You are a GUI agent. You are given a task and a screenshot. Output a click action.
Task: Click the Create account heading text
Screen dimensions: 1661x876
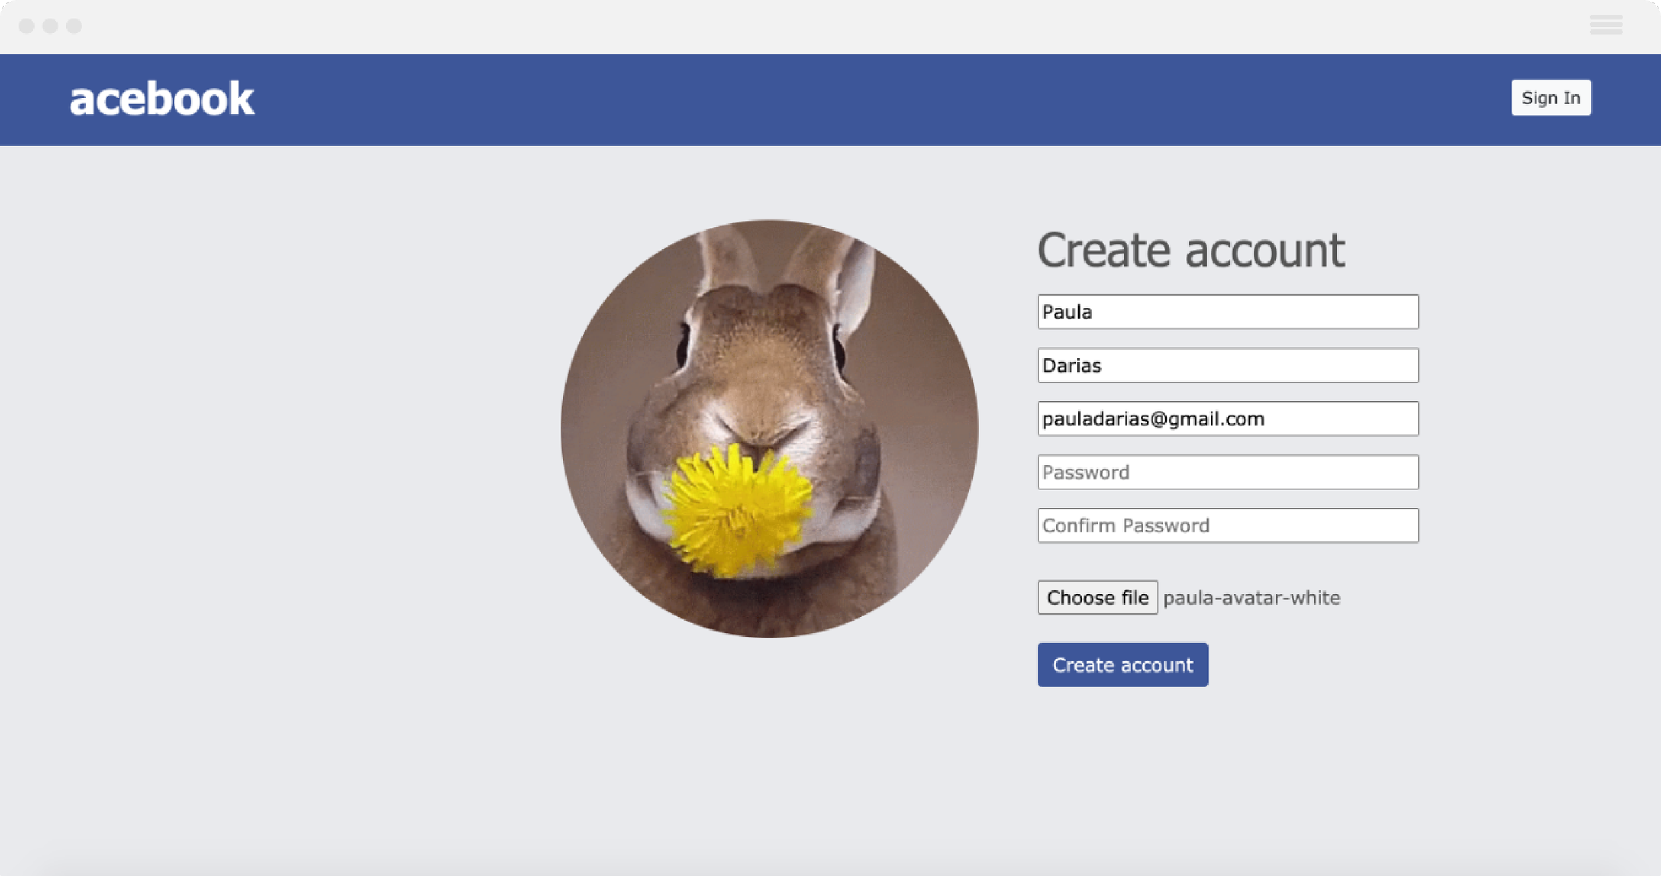(x=1191, y=251)
